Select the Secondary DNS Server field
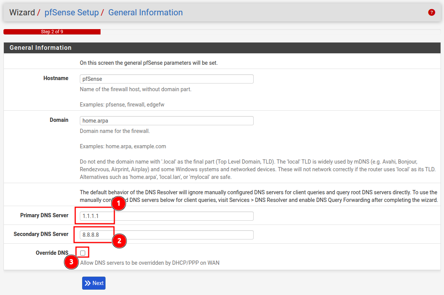The image size is (444, 295). point(167,235)
